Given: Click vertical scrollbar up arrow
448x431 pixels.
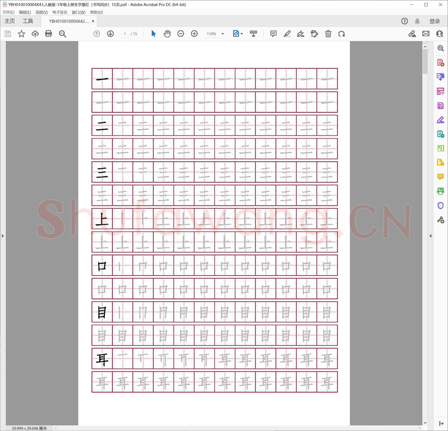Looking at the screenshot, I should (x=425, y=47).
